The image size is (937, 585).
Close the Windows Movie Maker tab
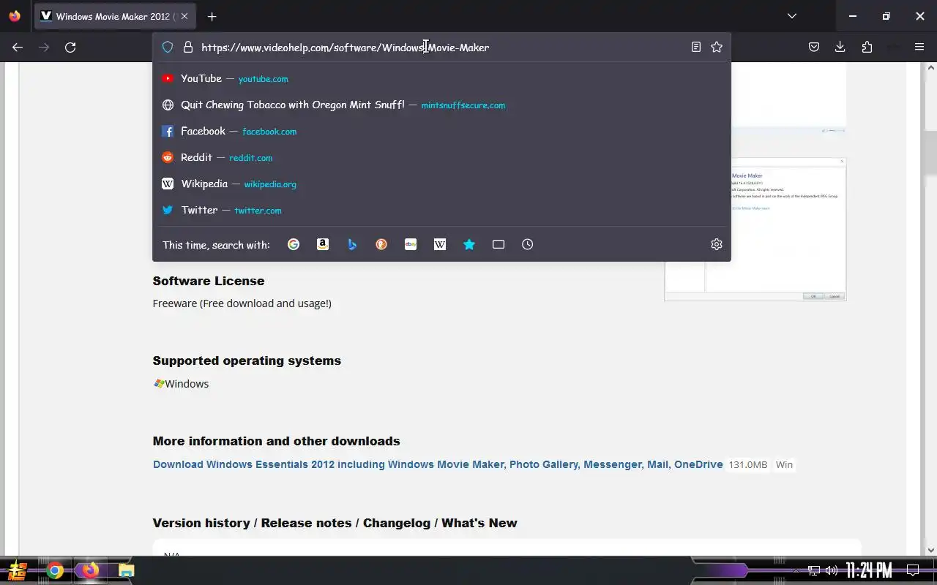(x=184, y=16)
